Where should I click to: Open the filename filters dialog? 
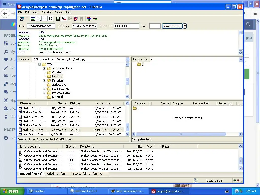(x=89, y=19)
